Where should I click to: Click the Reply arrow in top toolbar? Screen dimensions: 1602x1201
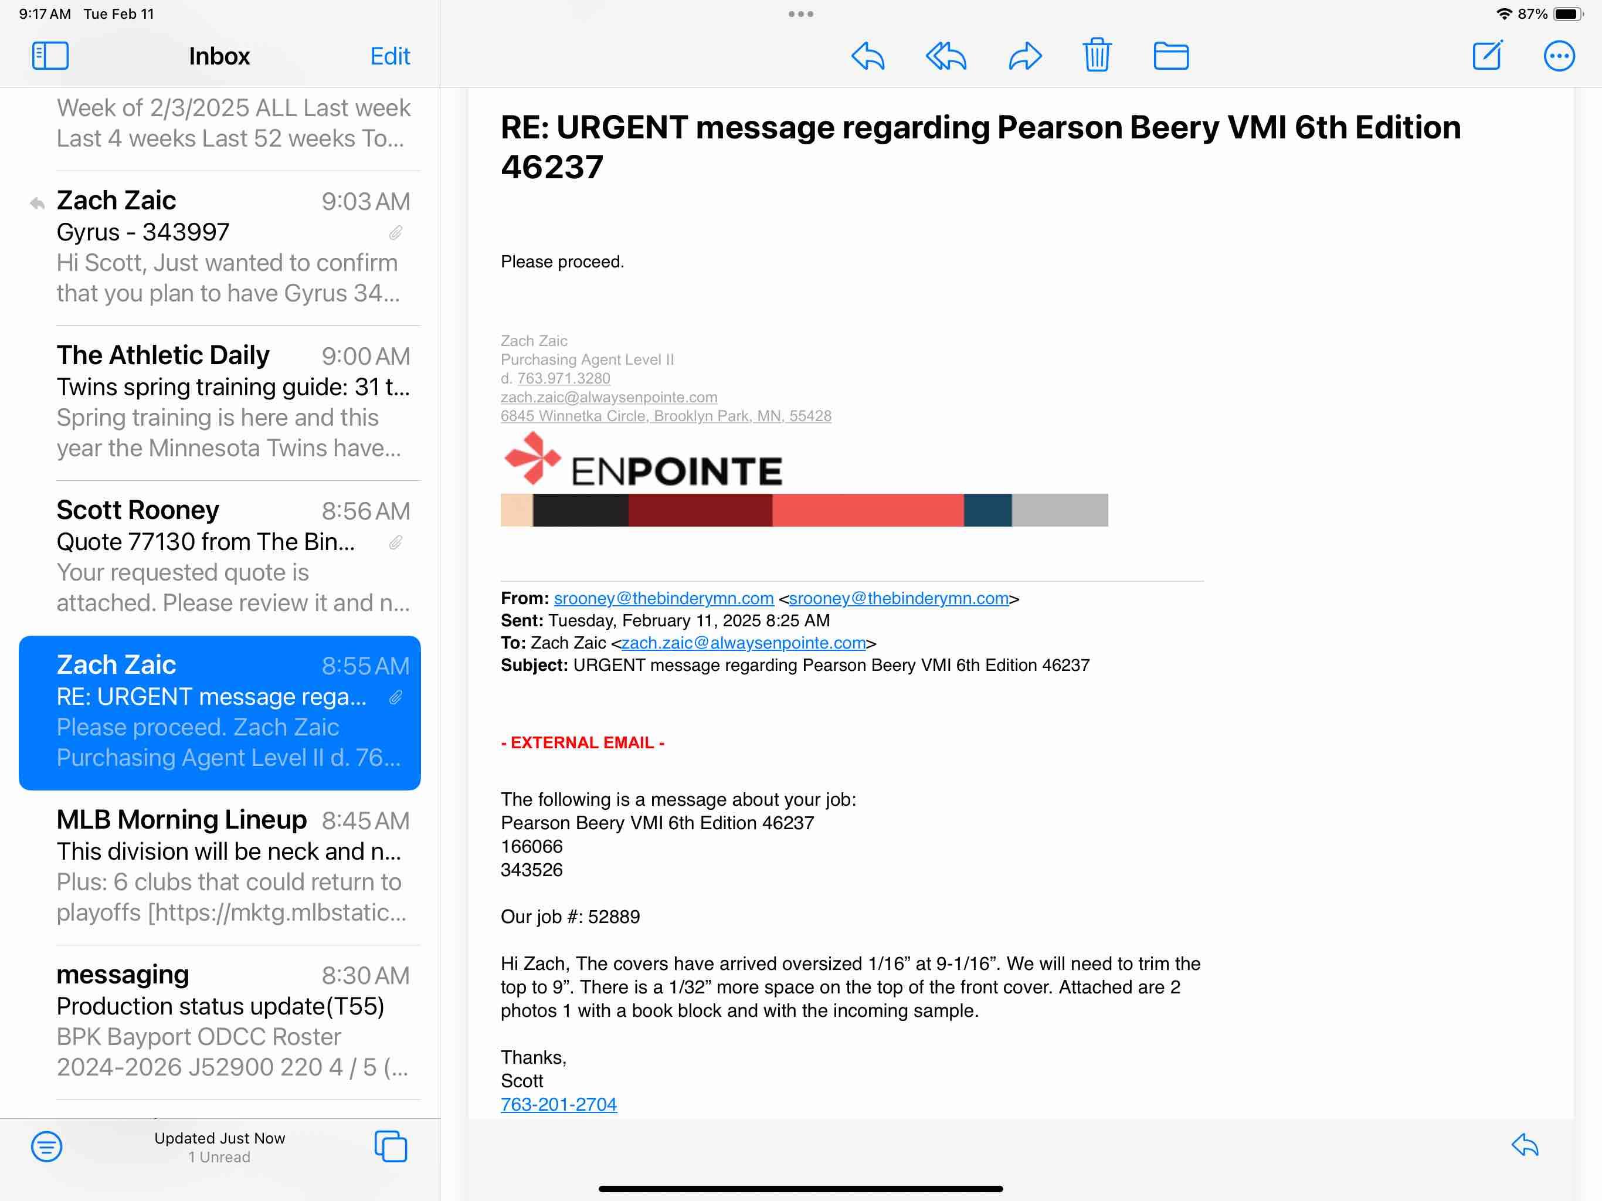[868, 56]
